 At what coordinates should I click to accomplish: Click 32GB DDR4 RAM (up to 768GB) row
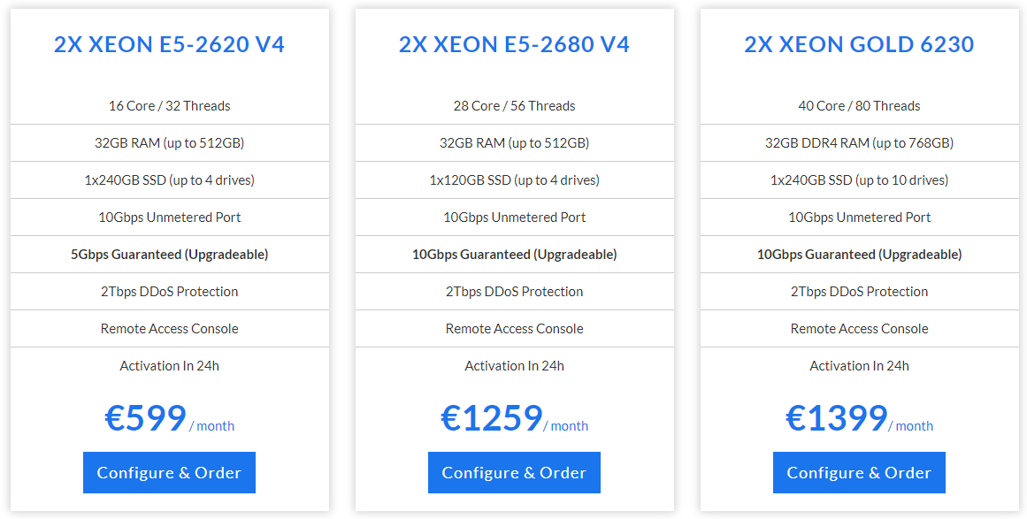pos(859,142)
